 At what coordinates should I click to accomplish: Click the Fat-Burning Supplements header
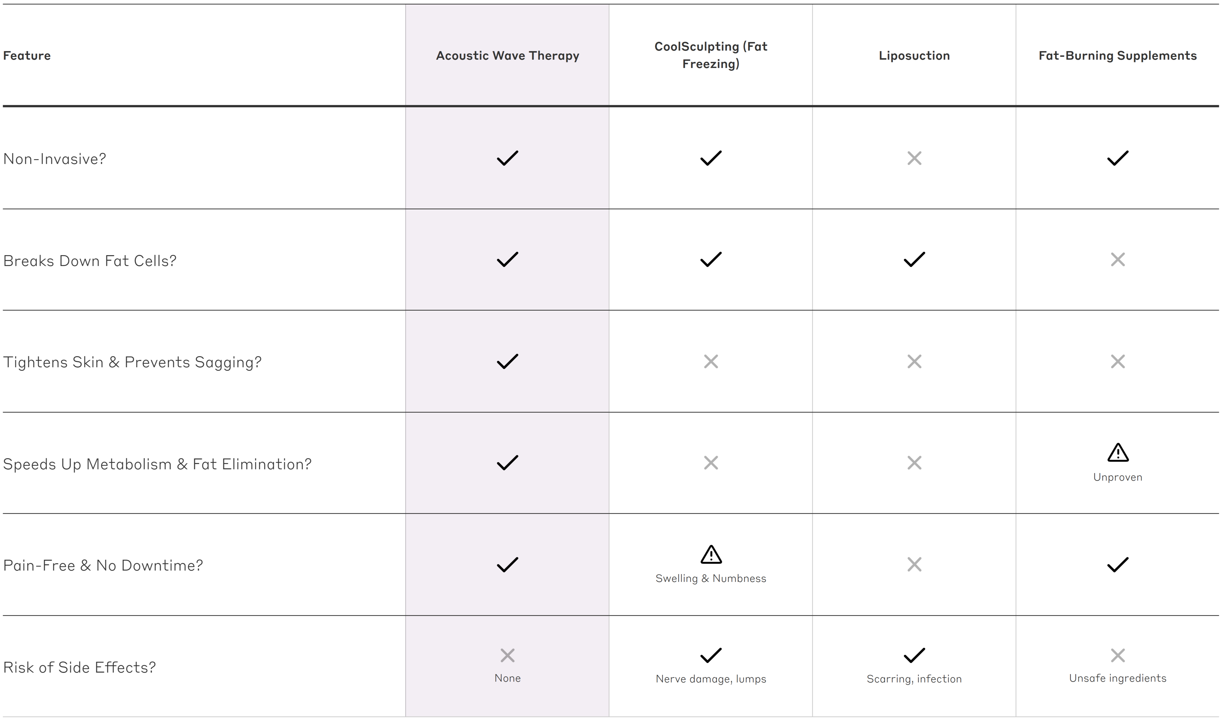pyautogui.click(x=1117, y=55)
